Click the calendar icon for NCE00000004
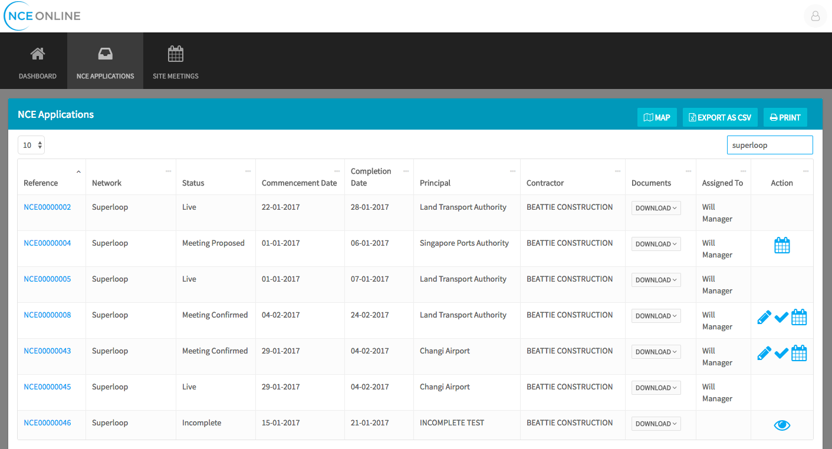Screen dimensions: 832x449 [781, 246]
